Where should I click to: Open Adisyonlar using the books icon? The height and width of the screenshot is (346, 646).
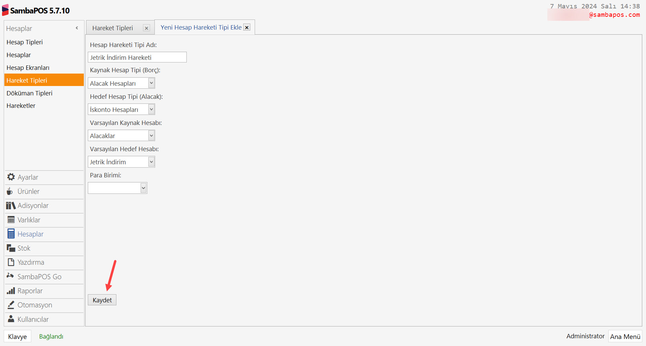point(11,206)
